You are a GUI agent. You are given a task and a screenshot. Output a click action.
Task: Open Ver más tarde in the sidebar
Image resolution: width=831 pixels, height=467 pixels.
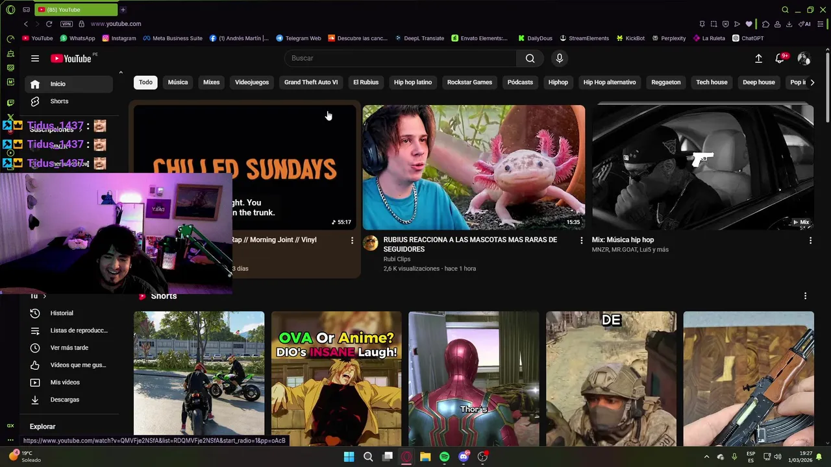click(69, 348)
